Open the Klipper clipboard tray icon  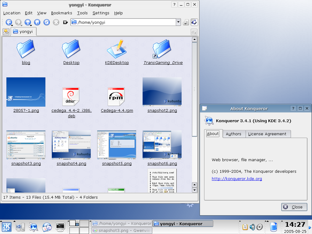245,227
